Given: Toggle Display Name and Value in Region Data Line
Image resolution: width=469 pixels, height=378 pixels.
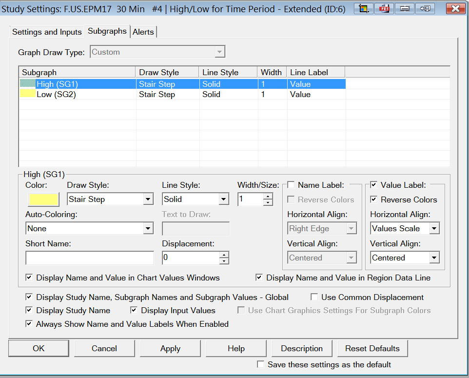Looking at the screenshot, I should click(x=259, y=278).
